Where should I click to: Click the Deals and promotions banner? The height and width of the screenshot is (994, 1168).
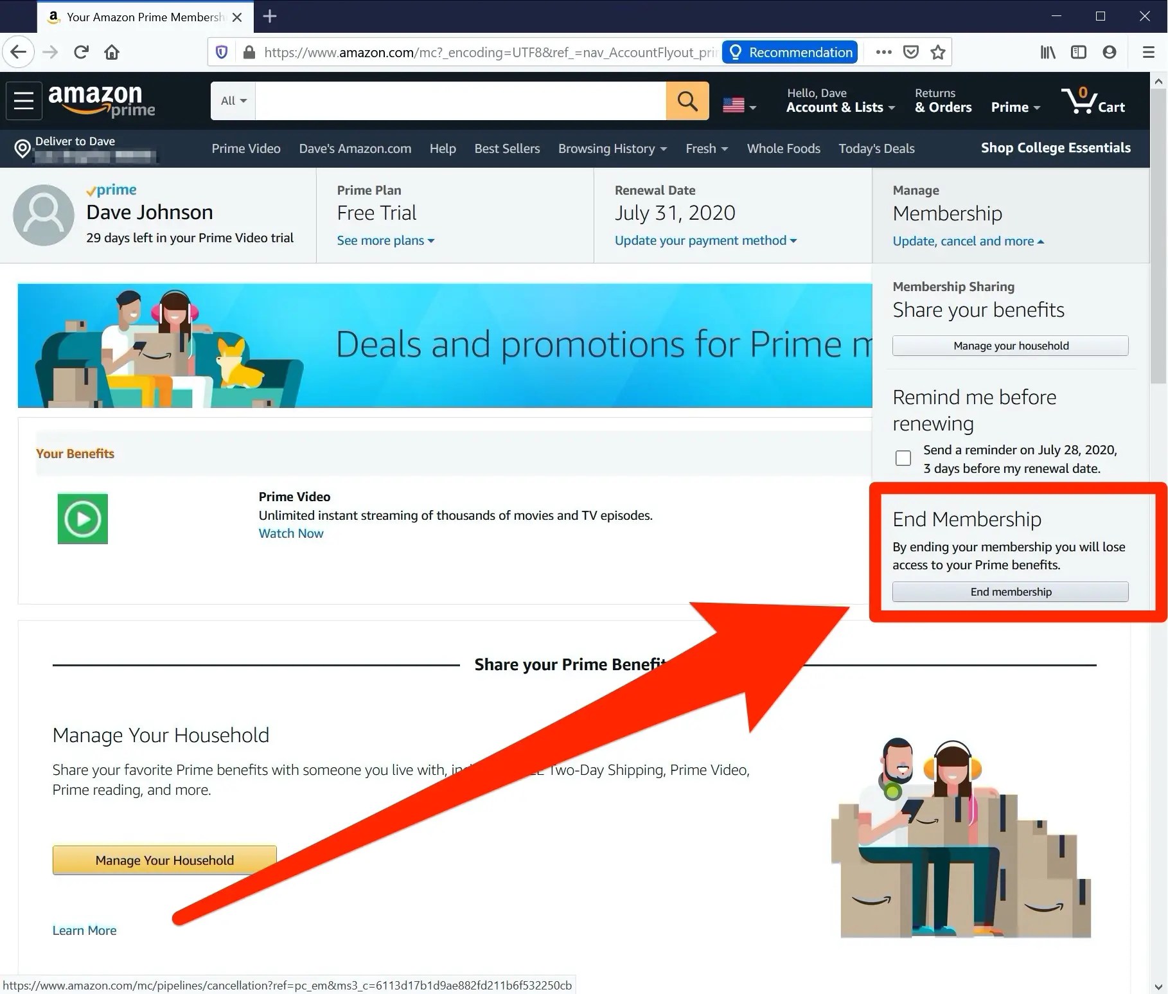click(445, 345)
